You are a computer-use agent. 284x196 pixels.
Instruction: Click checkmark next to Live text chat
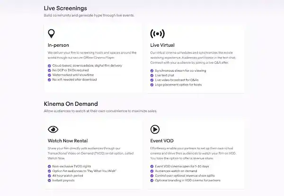152,75
